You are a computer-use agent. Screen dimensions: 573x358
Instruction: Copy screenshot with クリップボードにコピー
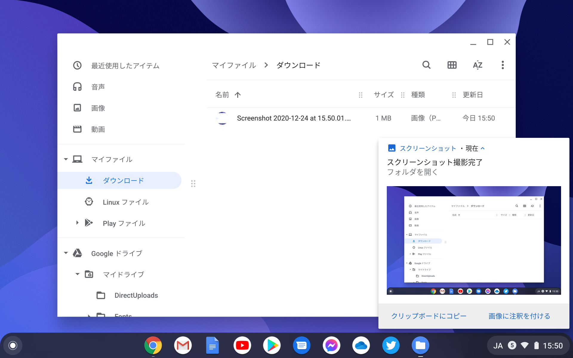coord(429,316)
